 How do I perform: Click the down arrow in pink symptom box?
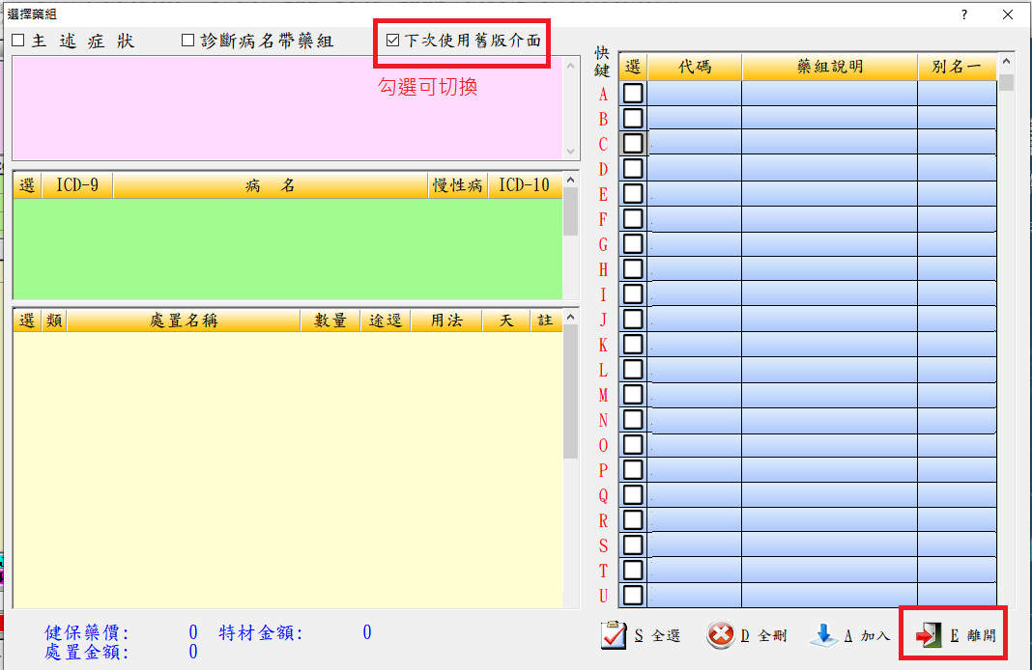570,152
